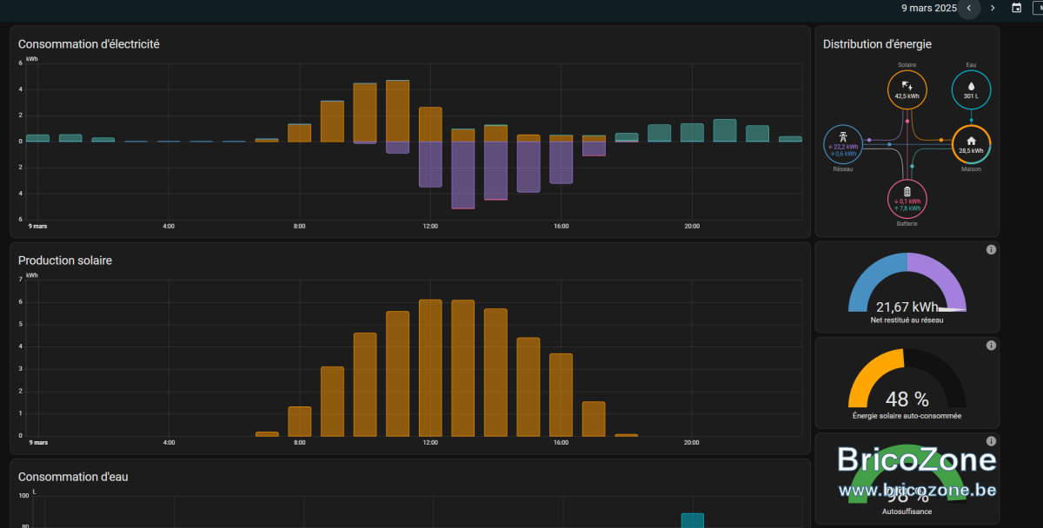Click the Consommation d'électricité card title
The height and width of the screenshot is (528, 1043).
(x=89, y=43)
